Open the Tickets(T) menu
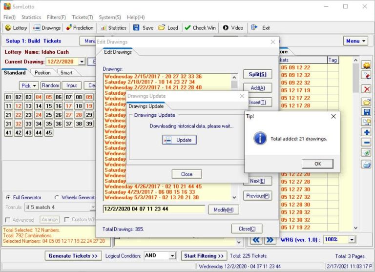Viewport: 375px width, 272px height. (x=83, y=17)
